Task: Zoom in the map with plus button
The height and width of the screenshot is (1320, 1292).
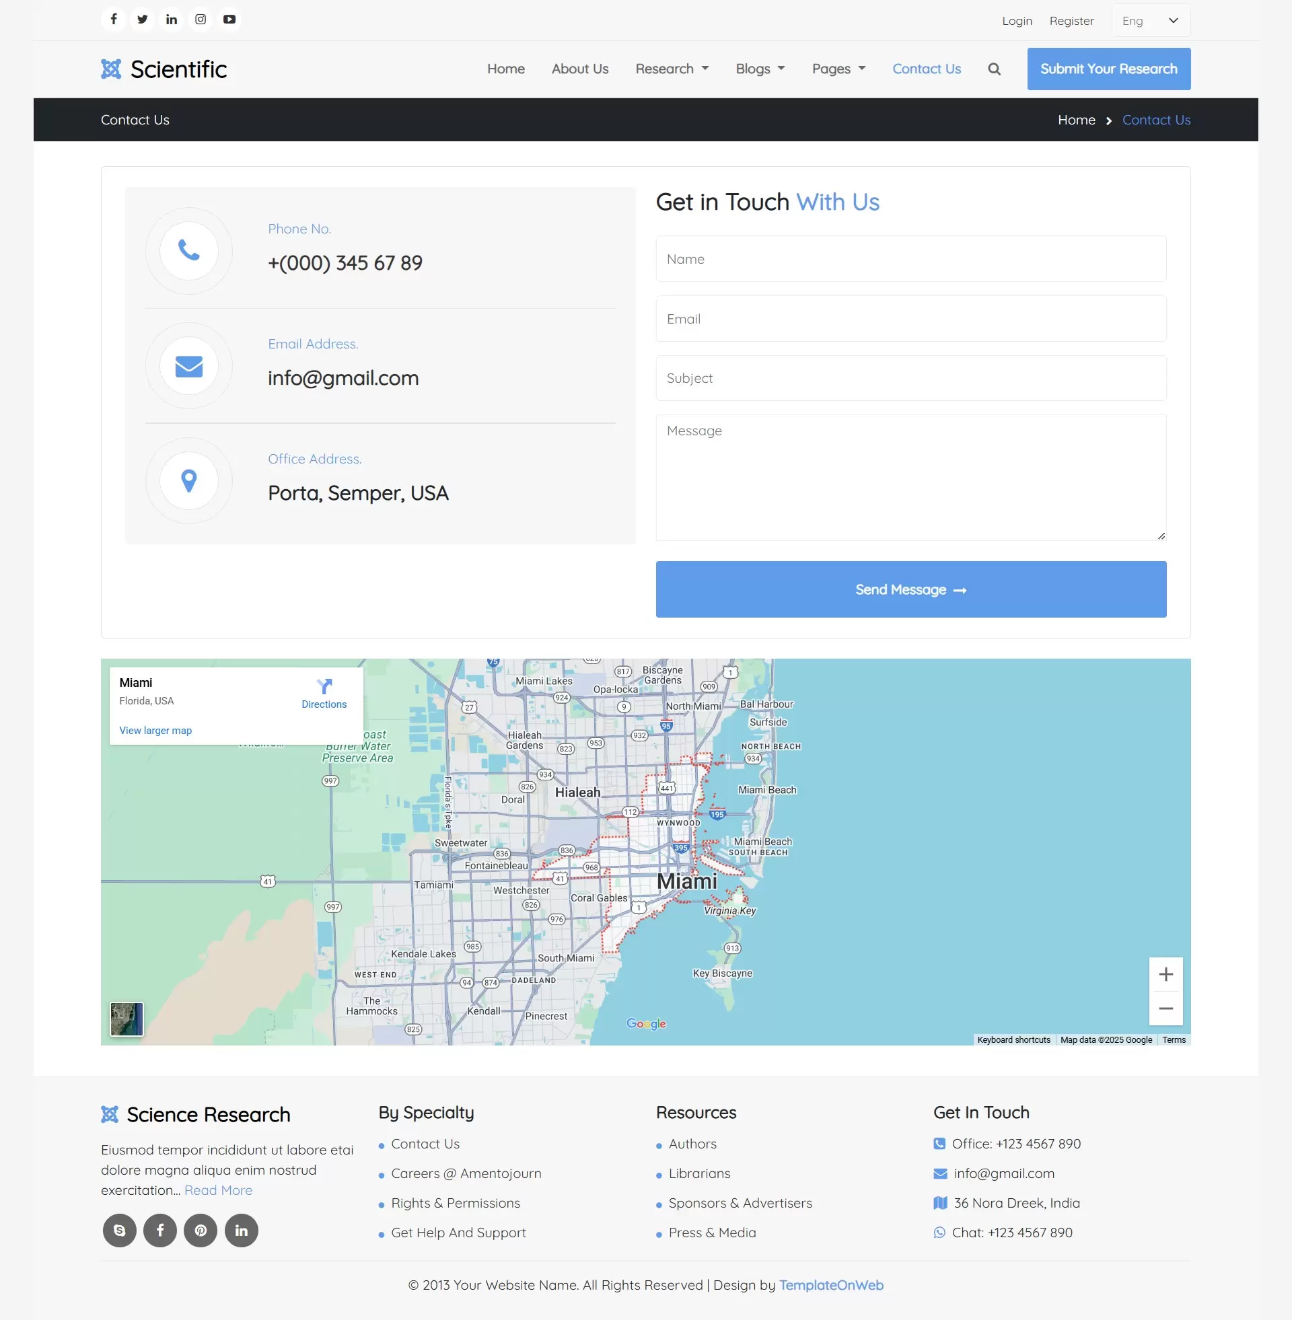Action: click(1165, 974)
